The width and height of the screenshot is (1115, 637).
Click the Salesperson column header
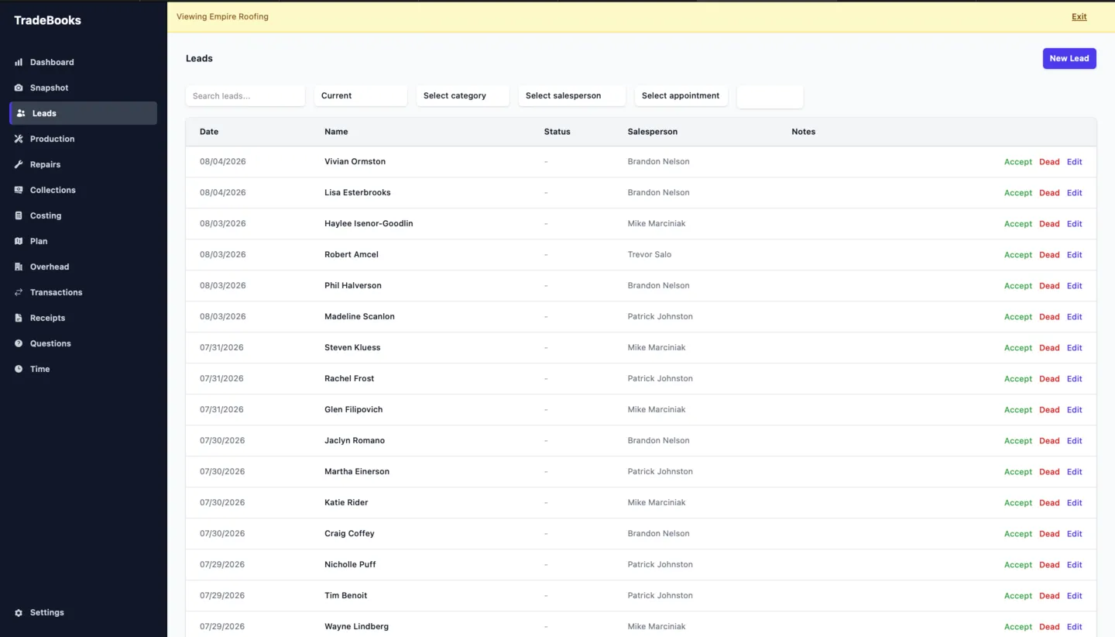coord(653,132)
